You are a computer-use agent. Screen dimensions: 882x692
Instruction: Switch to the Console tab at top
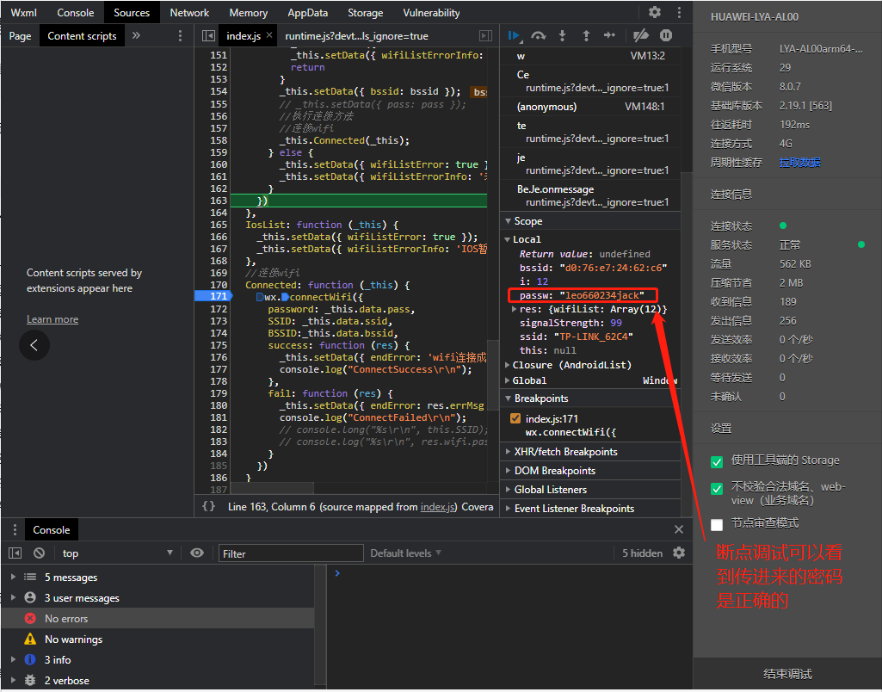point(76,12)
